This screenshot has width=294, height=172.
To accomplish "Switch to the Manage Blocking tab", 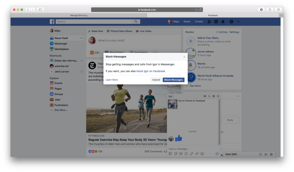I will coord(79,15).
